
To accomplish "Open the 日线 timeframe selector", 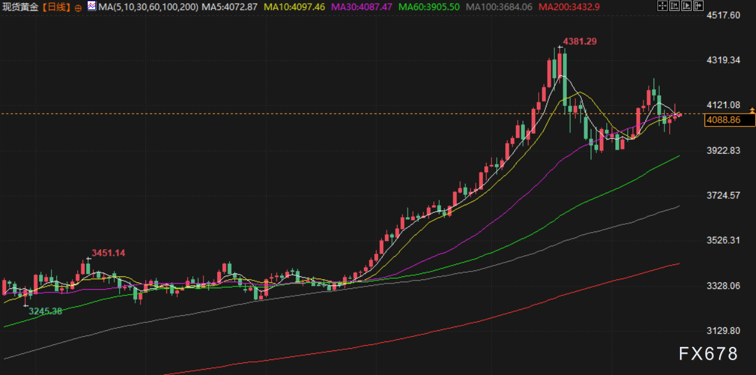I will pos(57,7).
